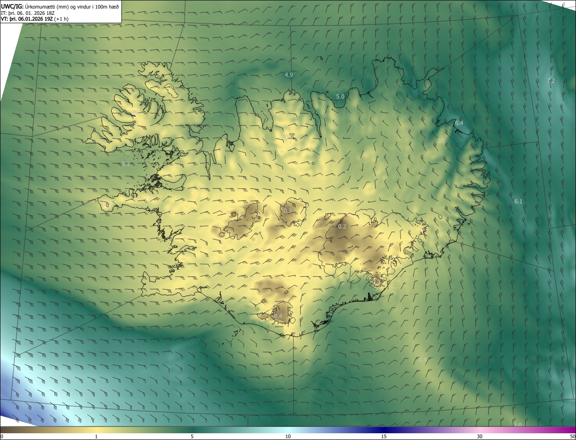Click the '6.1' value label east of Iceland

(518, 201)
